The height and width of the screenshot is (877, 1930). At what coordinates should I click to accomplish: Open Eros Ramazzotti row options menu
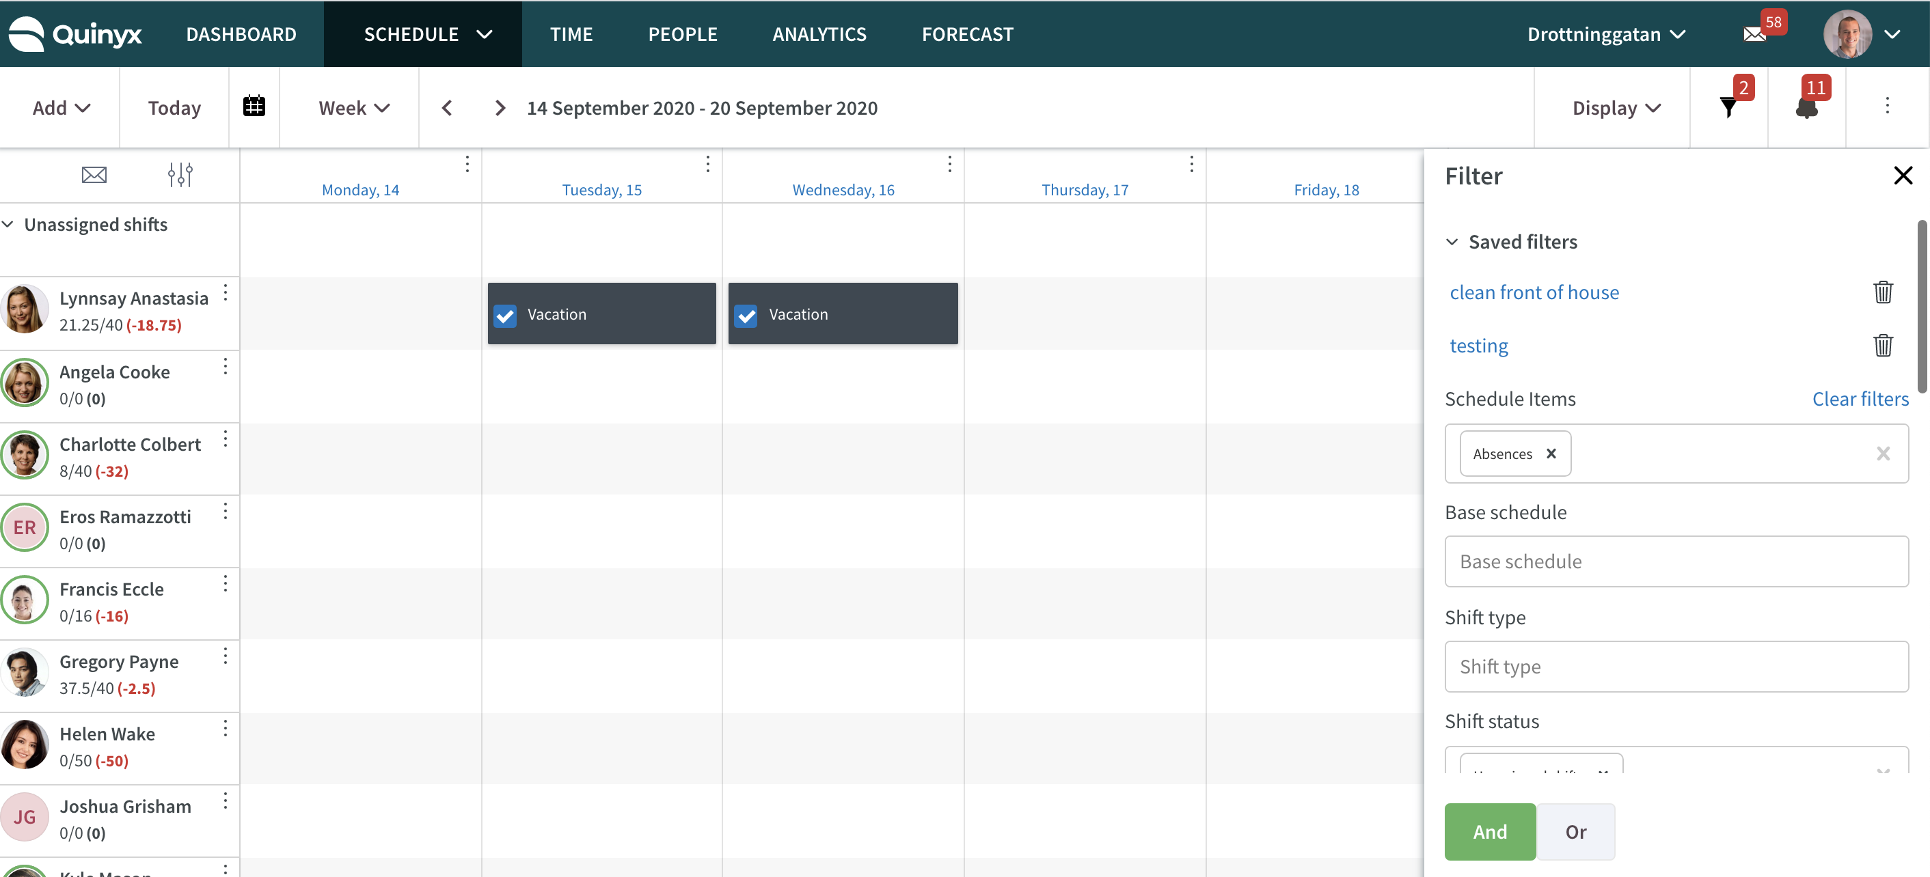(225, 512)
